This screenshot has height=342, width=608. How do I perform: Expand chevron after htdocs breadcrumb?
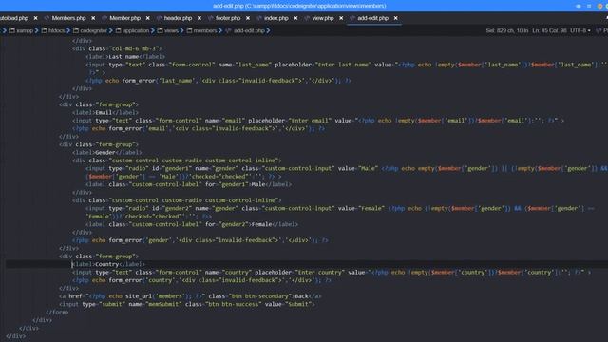[x=68, y=30]
